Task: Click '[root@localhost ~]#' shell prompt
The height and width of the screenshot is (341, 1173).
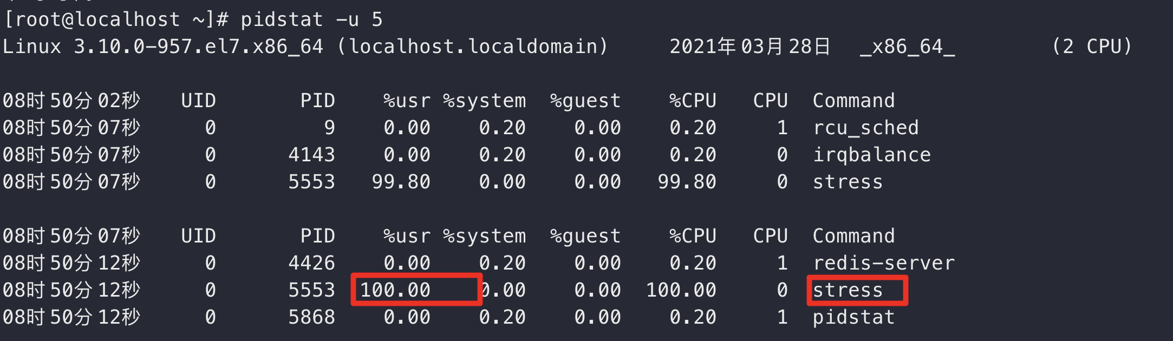Action: click(x=116, y=20)
